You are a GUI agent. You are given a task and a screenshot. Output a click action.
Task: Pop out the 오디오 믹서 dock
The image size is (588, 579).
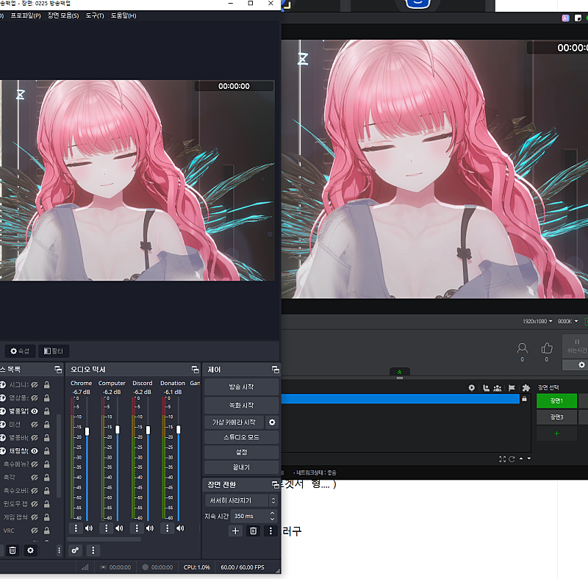[195, 370]
